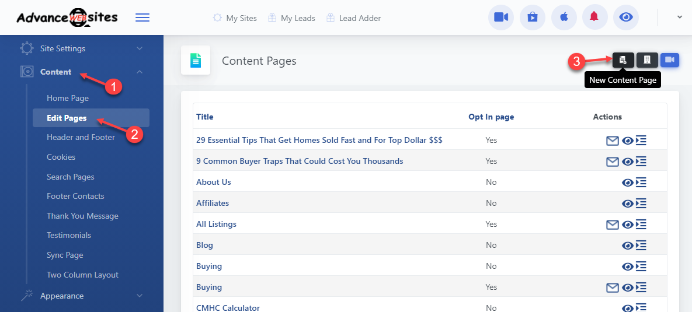Screen dimensions: 692x312
Task: Select Header and Footer in the sidebar
Action: click(81, 137)
